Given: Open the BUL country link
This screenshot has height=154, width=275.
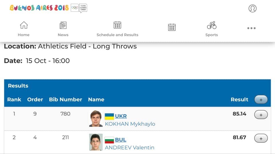Looking at the screenshot, I should (121, 140).
